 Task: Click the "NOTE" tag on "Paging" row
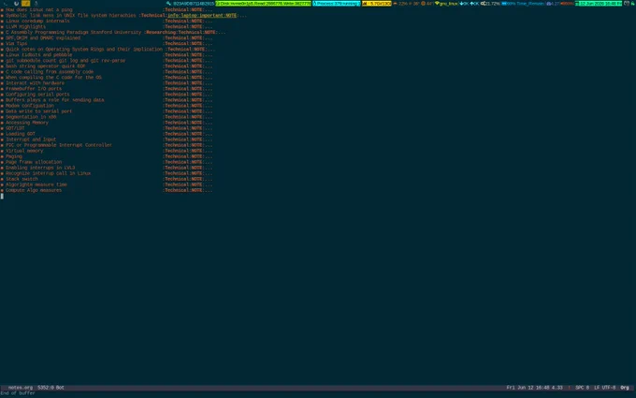point(196,156)
